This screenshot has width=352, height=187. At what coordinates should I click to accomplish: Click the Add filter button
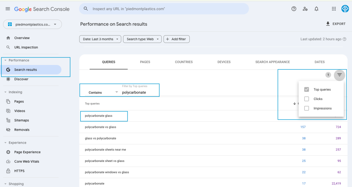[x=176, y=39]
